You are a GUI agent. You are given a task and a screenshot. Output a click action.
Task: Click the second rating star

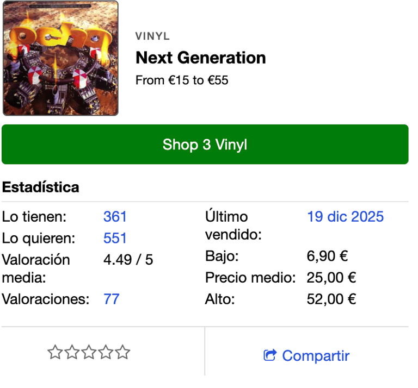tap(72, 353)
